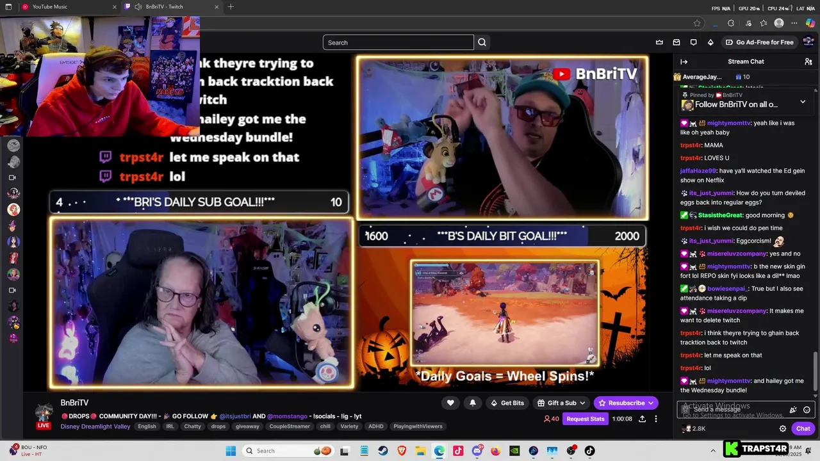Open the BnBriTV channel name link

coord(74,403)
